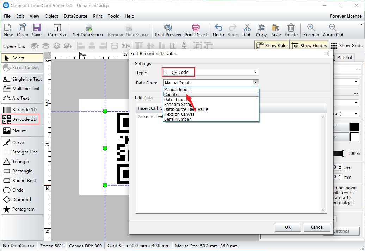Screen dimensions: 365x251
Task: Click Cancel in barcode dialog
Action: point(317,227)
